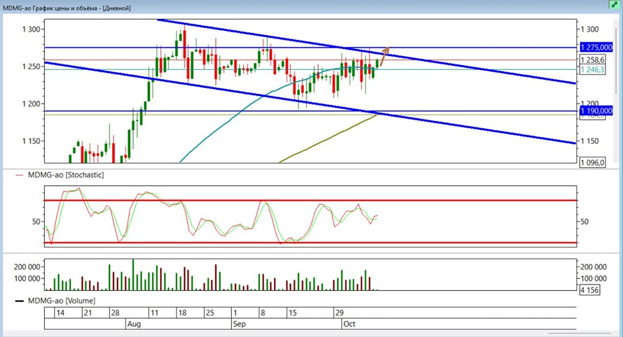Click date 15 on the time axis

(292, 313)
